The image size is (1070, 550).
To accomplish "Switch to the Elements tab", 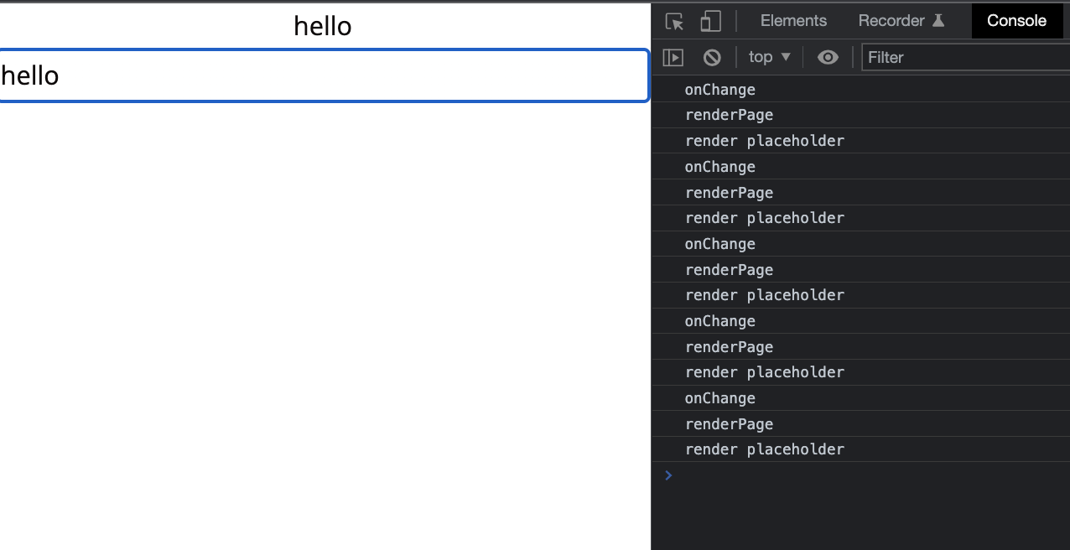I will tap(793, 21).
